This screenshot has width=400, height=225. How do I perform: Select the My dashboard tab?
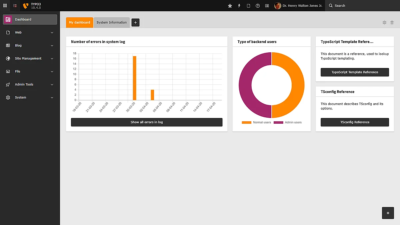(79, 22)
